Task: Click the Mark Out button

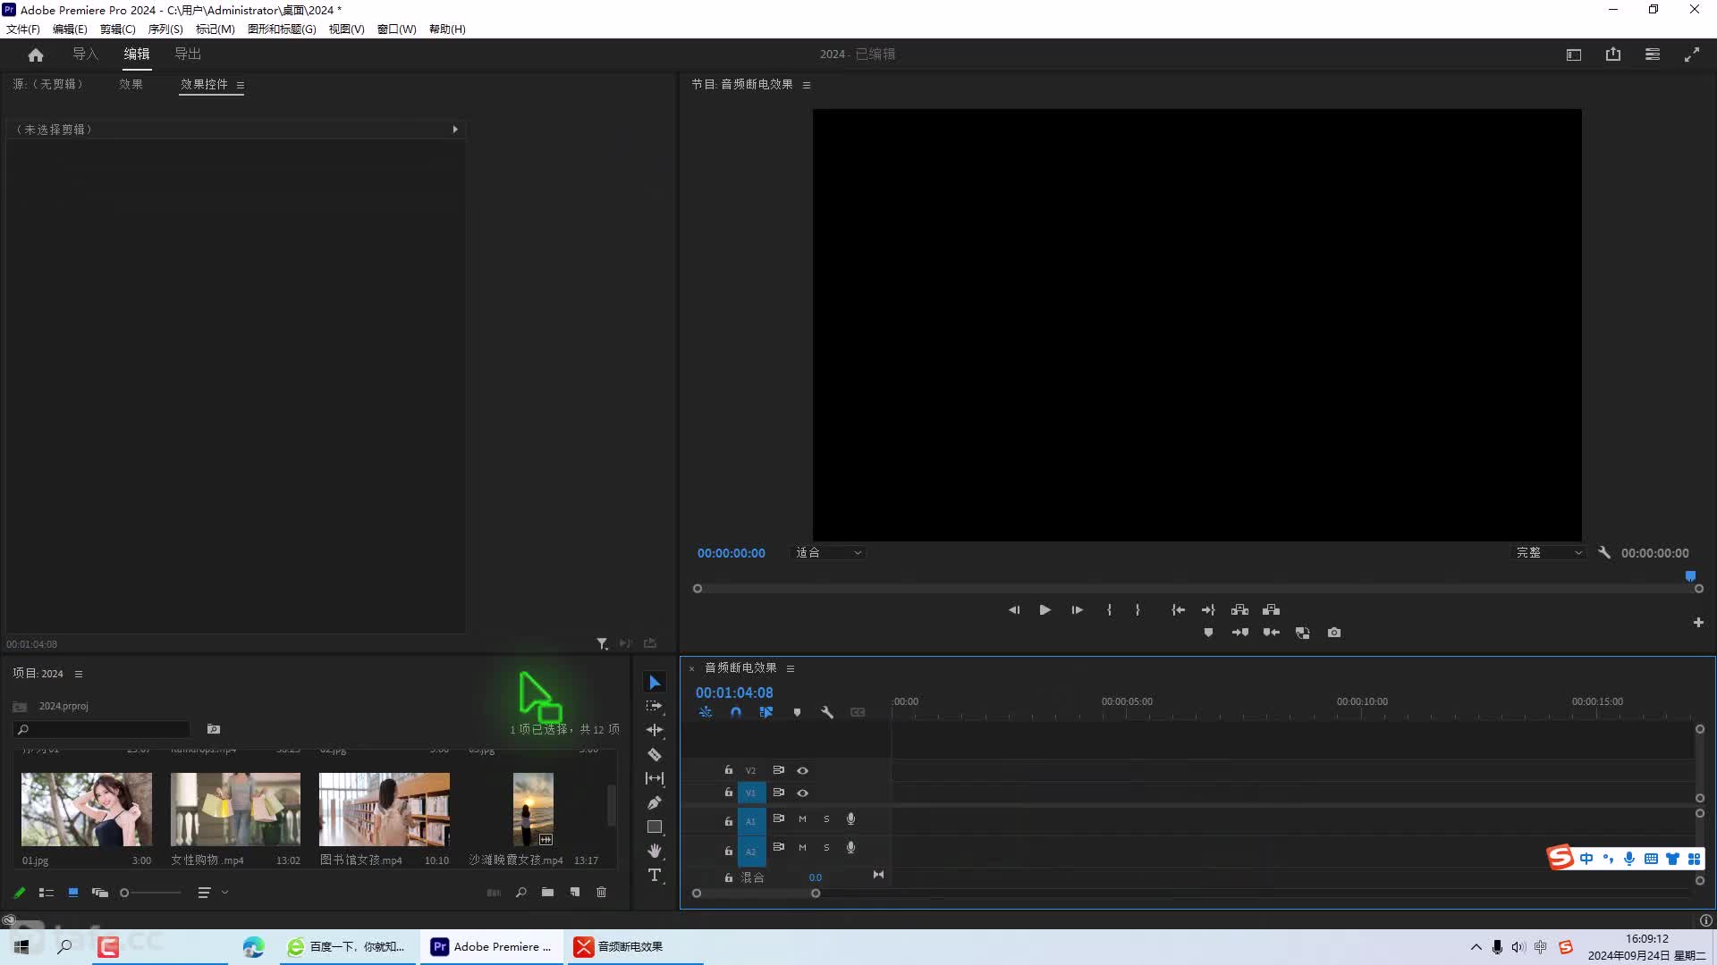Action: pyautogui.click(x=1138, y=610)
